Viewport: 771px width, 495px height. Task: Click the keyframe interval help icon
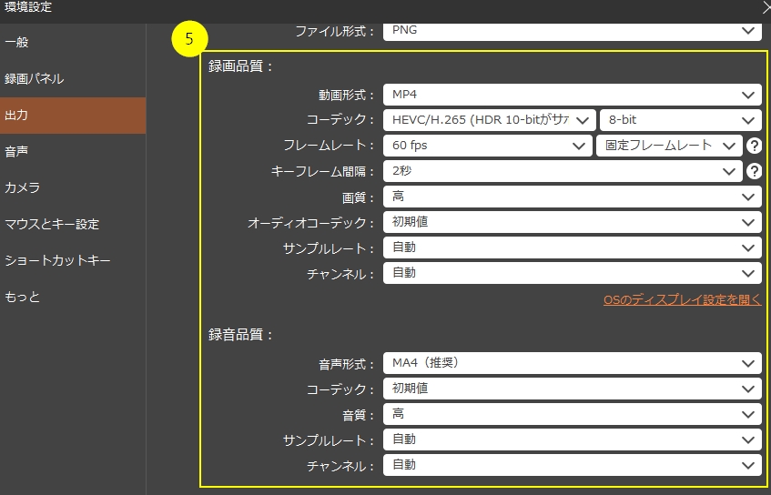tap(754, 171)
